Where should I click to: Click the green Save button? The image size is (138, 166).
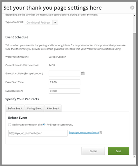(x=118, y=151)
